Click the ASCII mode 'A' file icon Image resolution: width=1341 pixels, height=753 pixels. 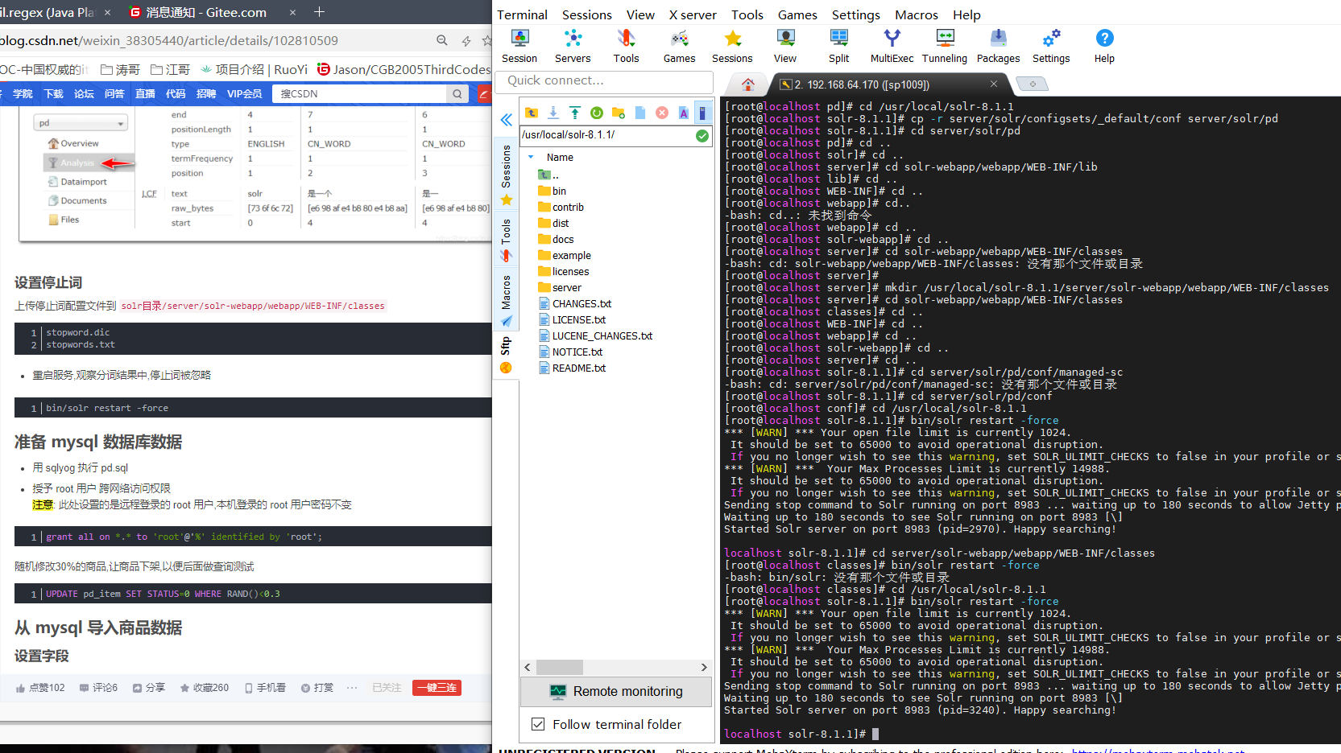point(684,113)
